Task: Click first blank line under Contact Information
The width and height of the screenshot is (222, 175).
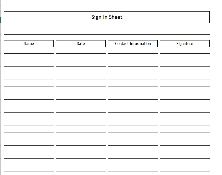Action: tap(133, 50)
